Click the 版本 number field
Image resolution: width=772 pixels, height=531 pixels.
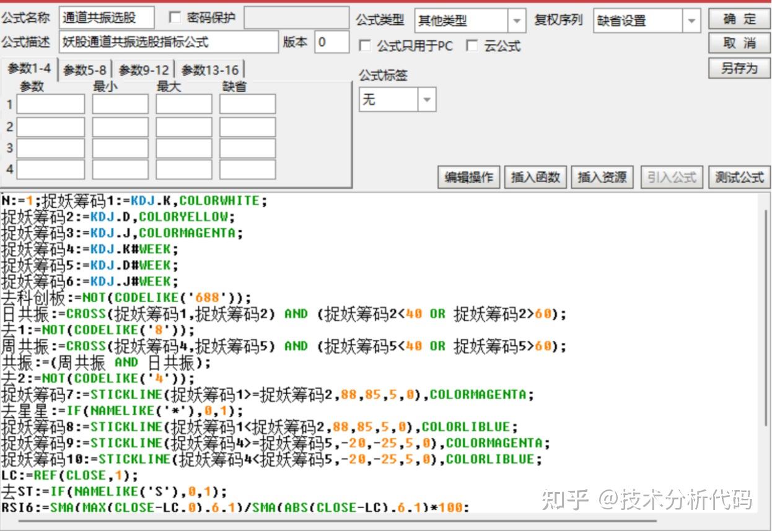(x=332, y=42)
